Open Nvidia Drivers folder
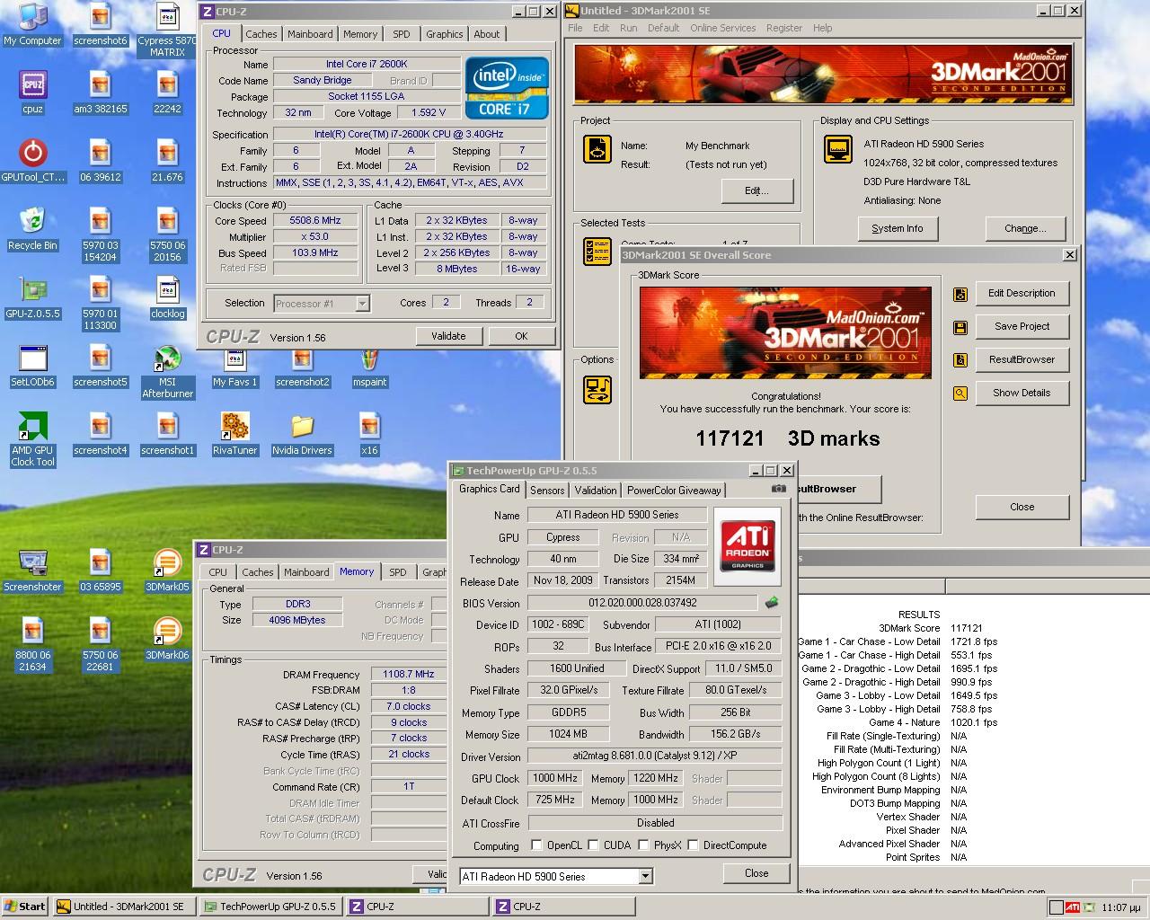Viewport: 1150px width, 920px height. [302, 434]
